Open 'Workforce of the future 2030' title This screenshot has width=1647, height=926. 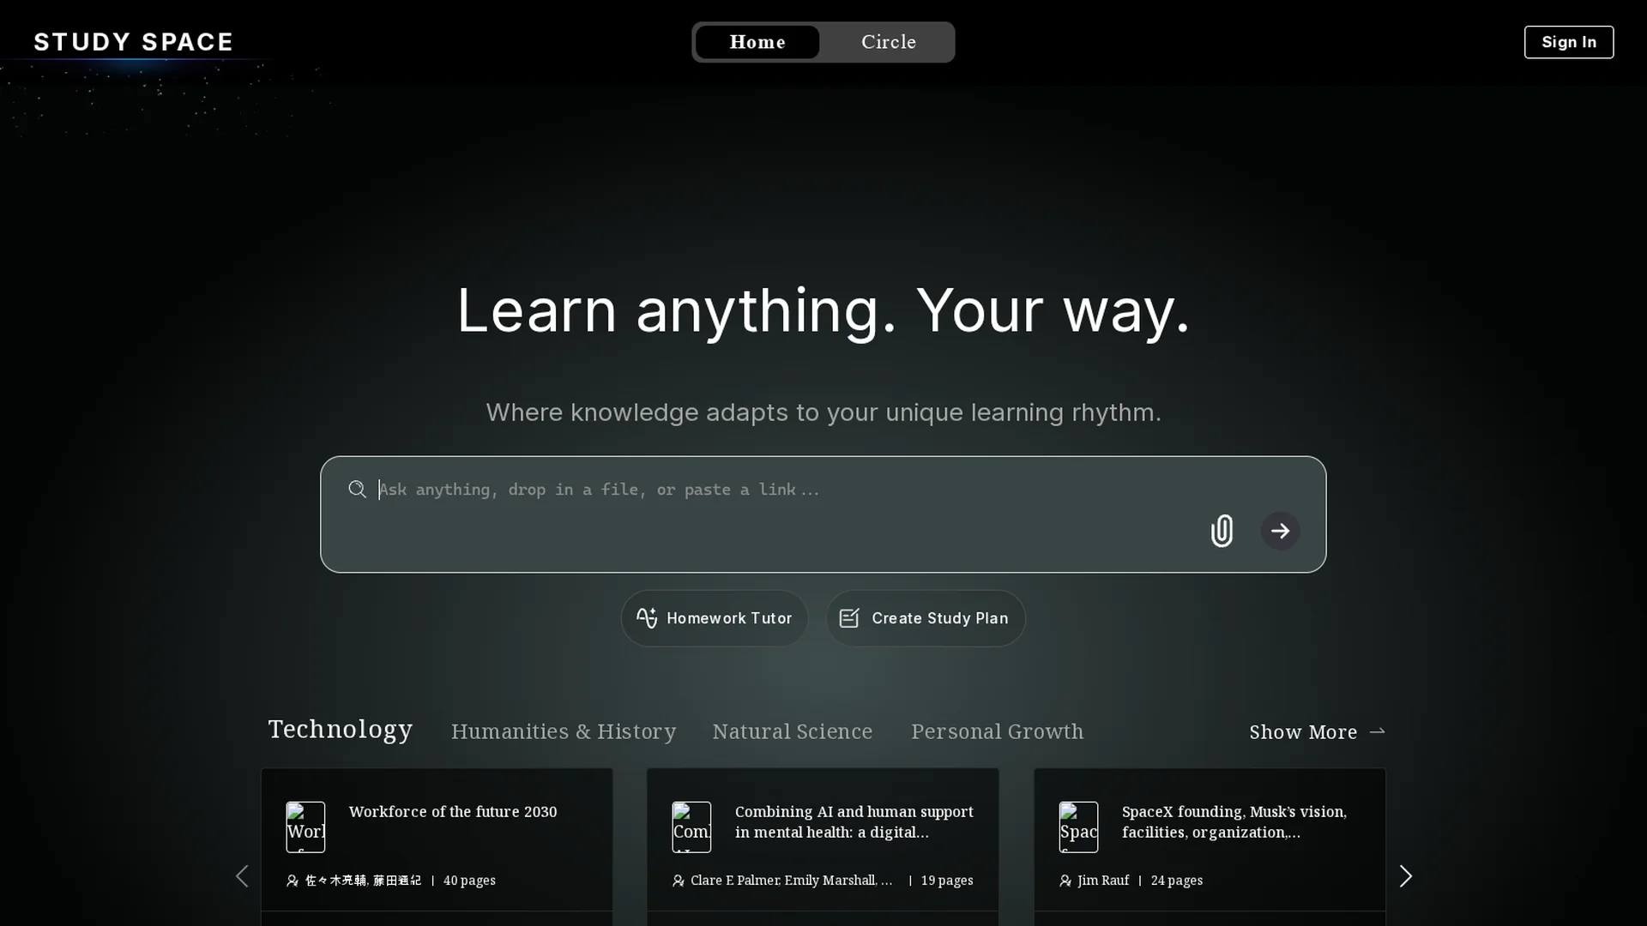pyautogui.click(x=453, y=811)
